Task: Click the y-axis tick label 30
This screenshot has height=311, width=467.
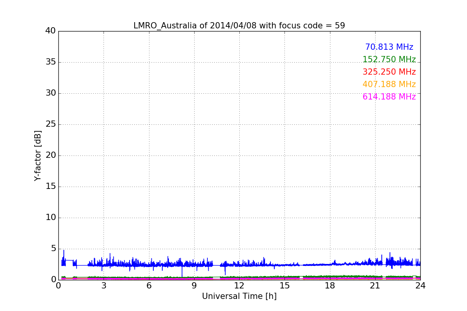Action: 51,93
